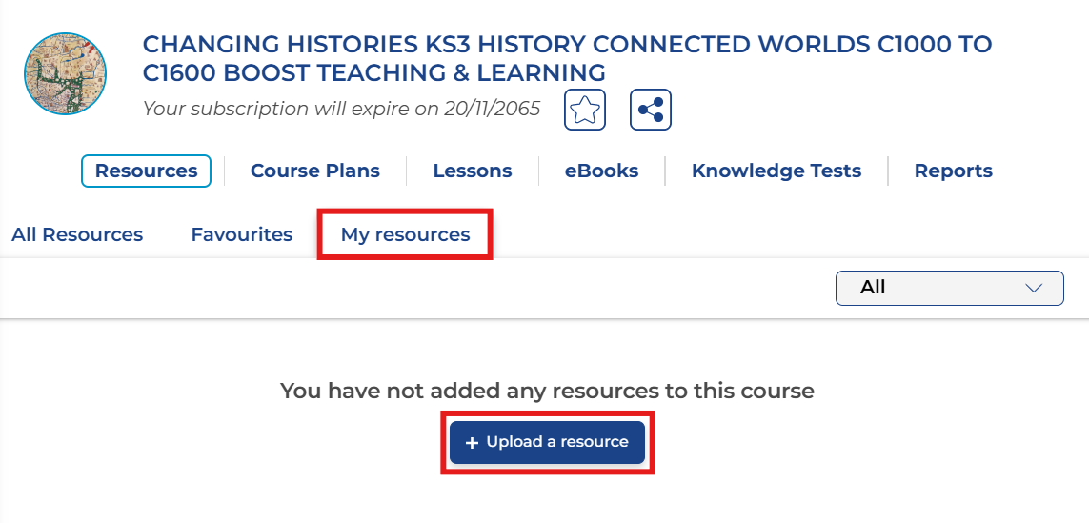Click the subscription expiry date text
This screenshot has width=1089, height=523.
[341, 109]
